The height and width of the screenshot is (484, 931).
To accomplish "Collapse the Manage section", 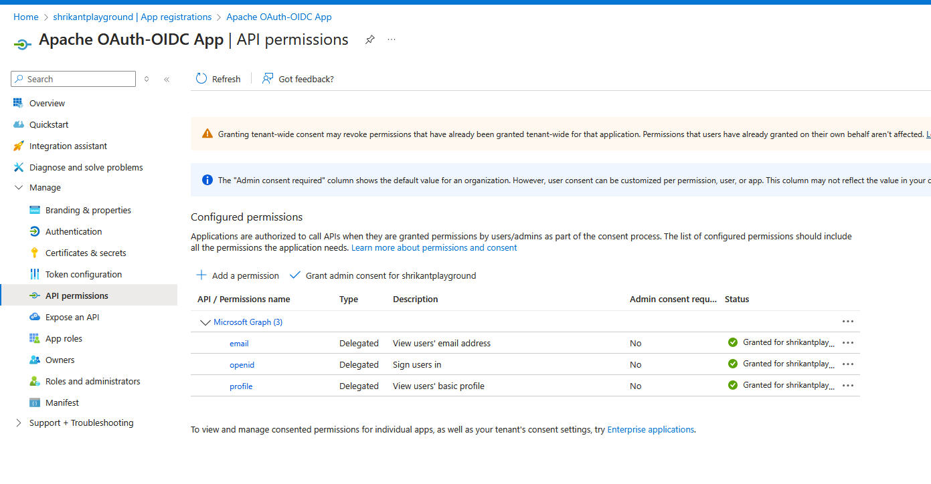I will pos(19,188).
